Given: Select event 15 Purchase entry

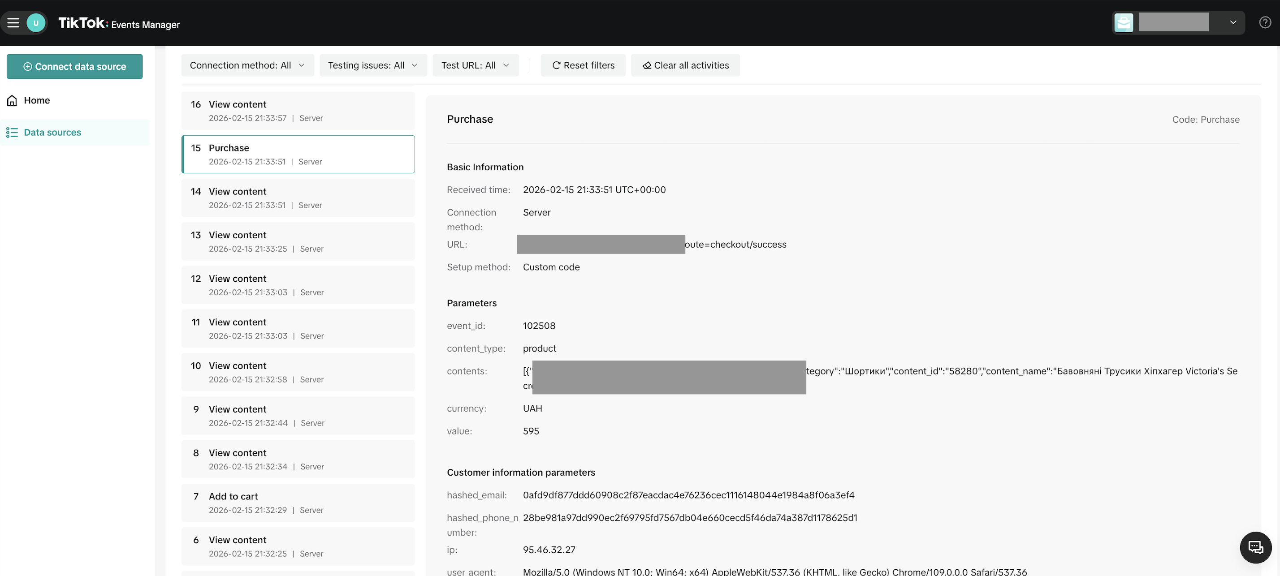Looking at the screenshot, I should [298, 155].
